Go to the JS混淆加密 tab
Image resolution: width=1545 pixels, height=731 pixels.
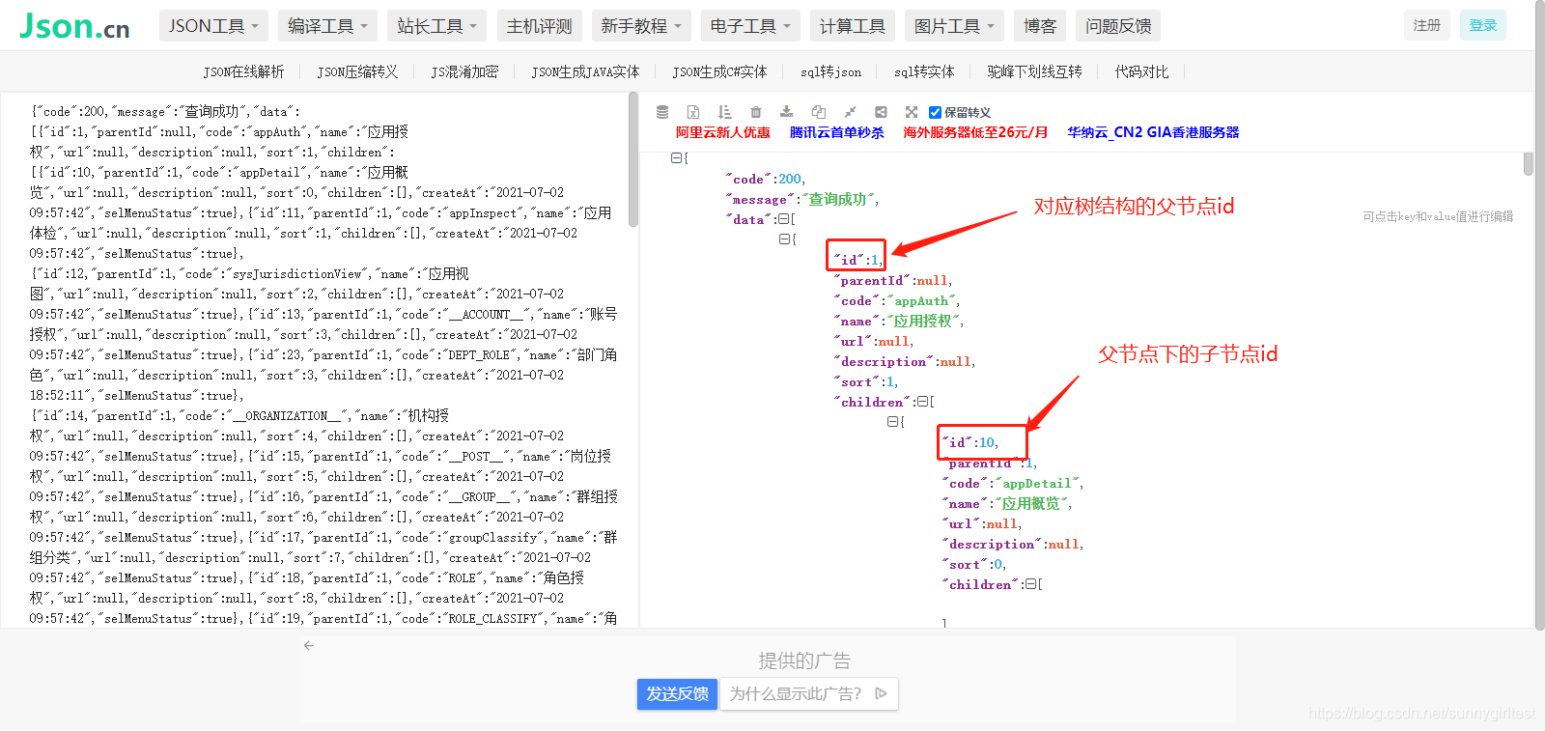coord(464,71)
